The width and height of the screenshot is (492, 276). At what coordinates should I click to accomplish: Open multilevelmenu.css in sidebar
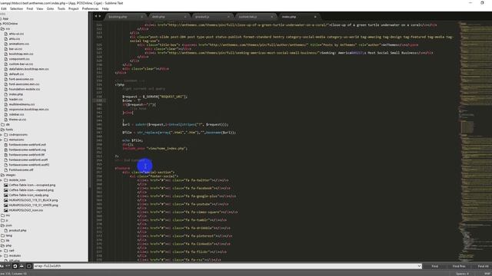[22, 104]
